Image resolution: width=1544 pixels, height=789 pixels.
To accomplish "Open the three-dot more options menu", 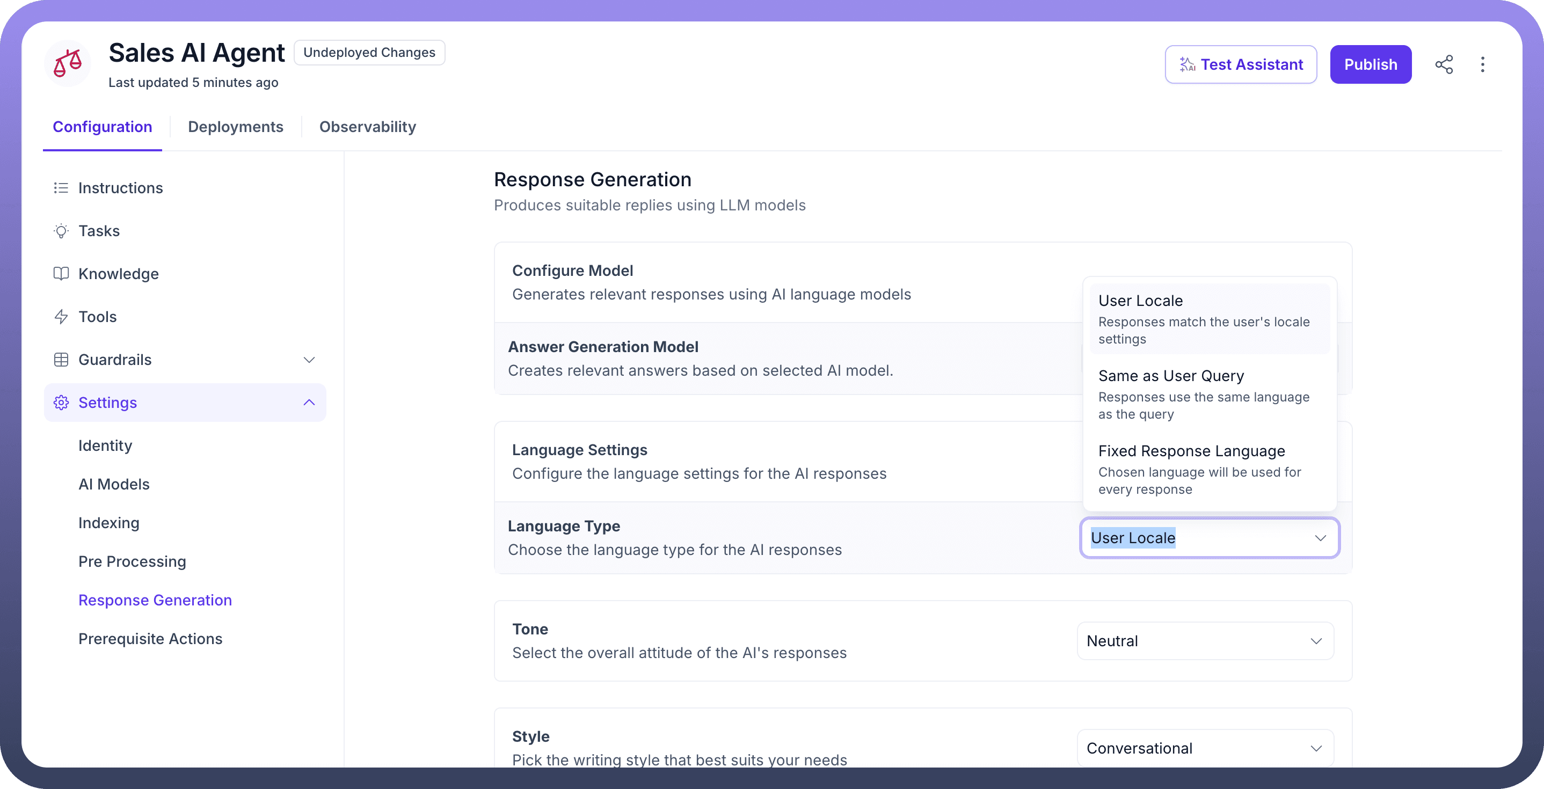I will (x=1482, y=65).
